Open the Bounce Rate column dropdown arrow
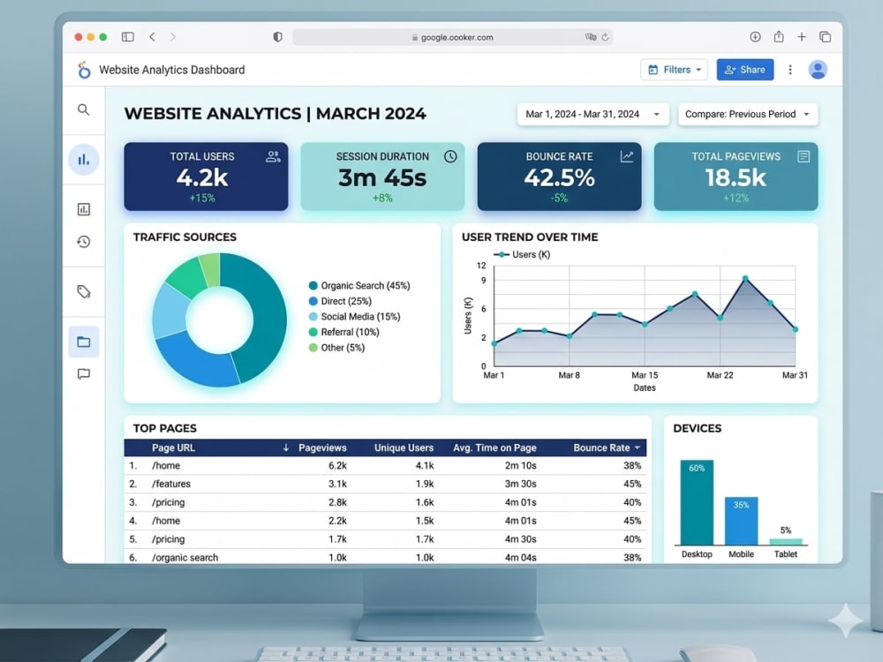The height and width of the screenshot is (662, 883). point(638,448)
